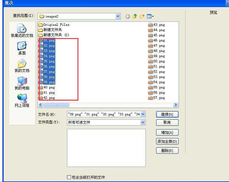The image size is (229, 182).
Task: Open the 文件类型 dropdown list
Action: click(x=143, y=122)
